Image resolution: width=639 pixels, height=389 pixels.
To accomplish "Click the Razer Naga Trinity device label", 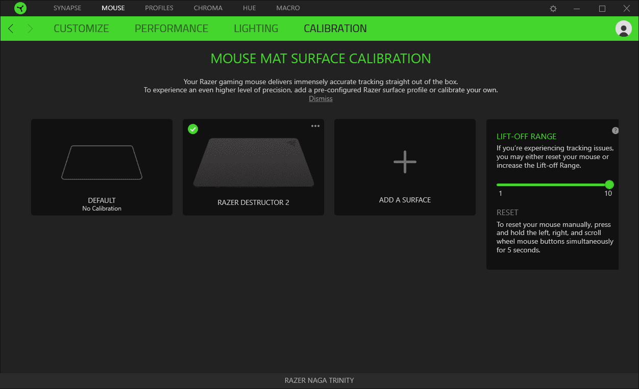I will (x=319, y=380).
